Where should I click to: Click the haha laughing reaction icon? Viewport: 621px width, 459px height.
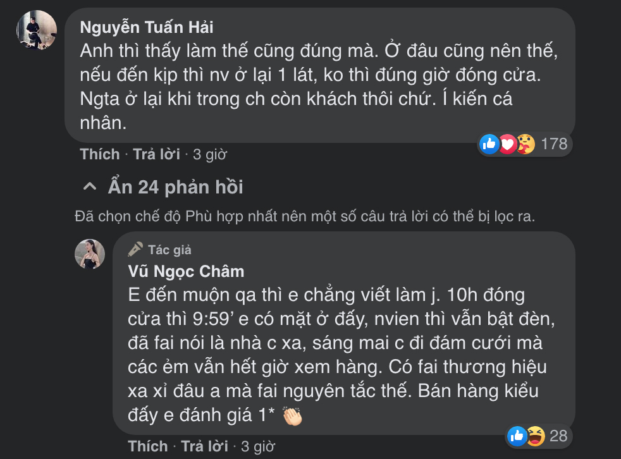click(x=534, y=435)
